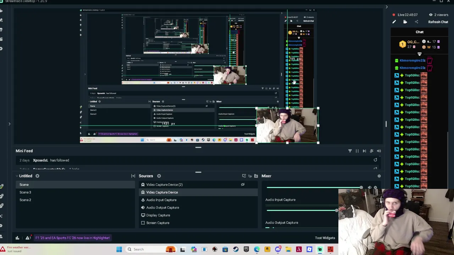The image size is (454, 255).
Task: Open the Chat tab
Action: point(420,32)
